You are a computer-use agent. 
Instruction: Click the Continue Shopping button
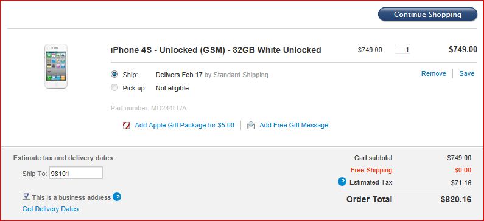tap(427, 15)
